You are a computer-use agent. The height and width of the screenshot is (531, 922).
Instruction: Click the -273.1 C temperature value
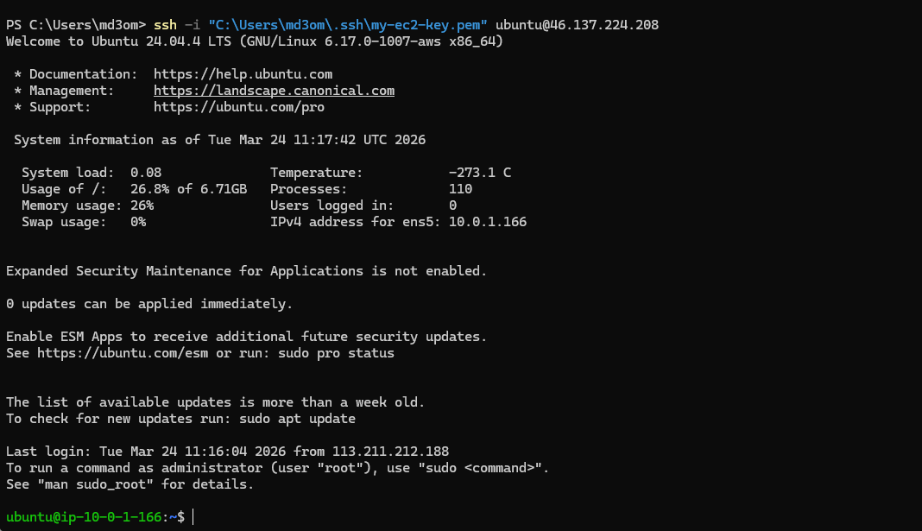click(480, 173)
